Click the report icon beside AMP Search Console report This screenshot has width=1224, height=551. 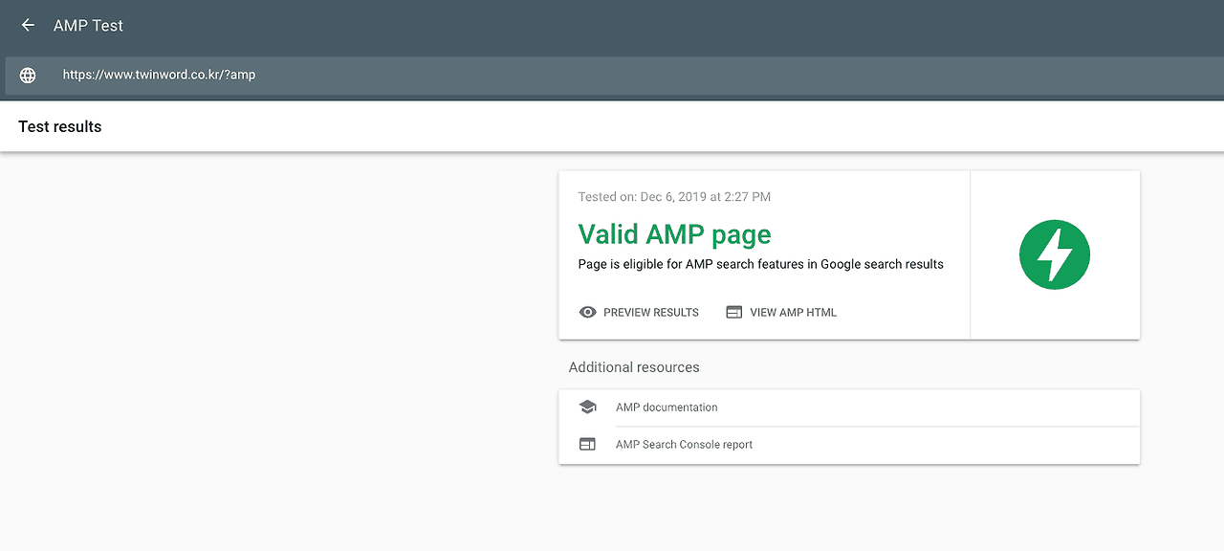(x=587, y=443)
